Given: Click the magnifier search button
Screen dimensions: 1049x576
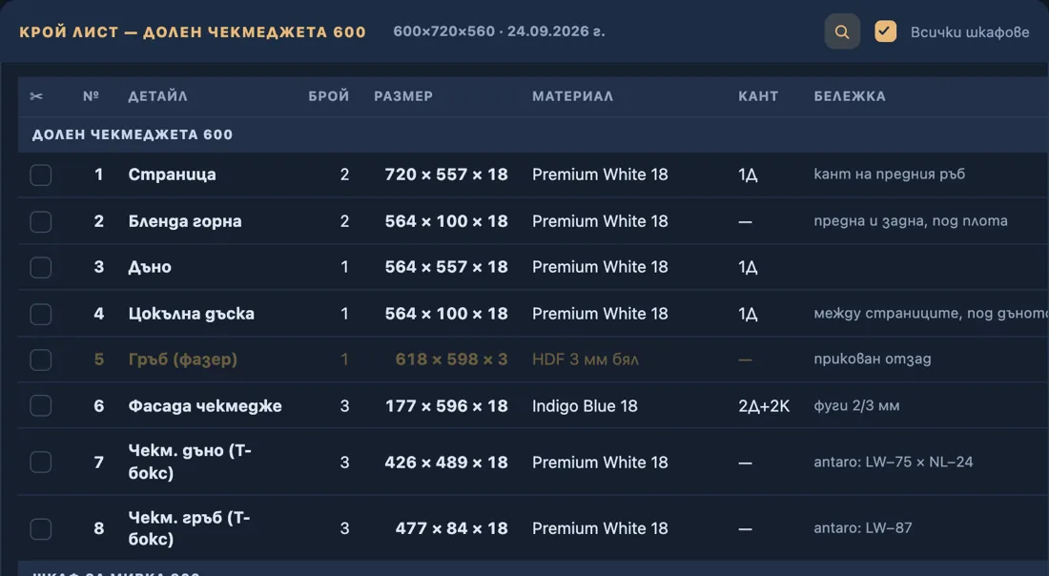Looking at the screenshot, I should click(x=842, y=31).
